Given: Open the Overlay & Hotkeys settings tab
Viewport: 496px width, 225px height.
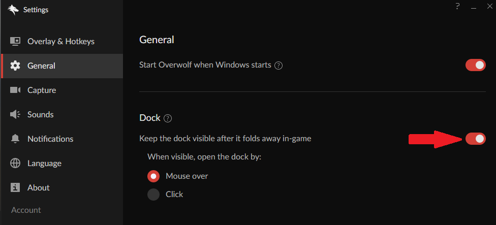Looking at the screenshot, I should 62,42.
